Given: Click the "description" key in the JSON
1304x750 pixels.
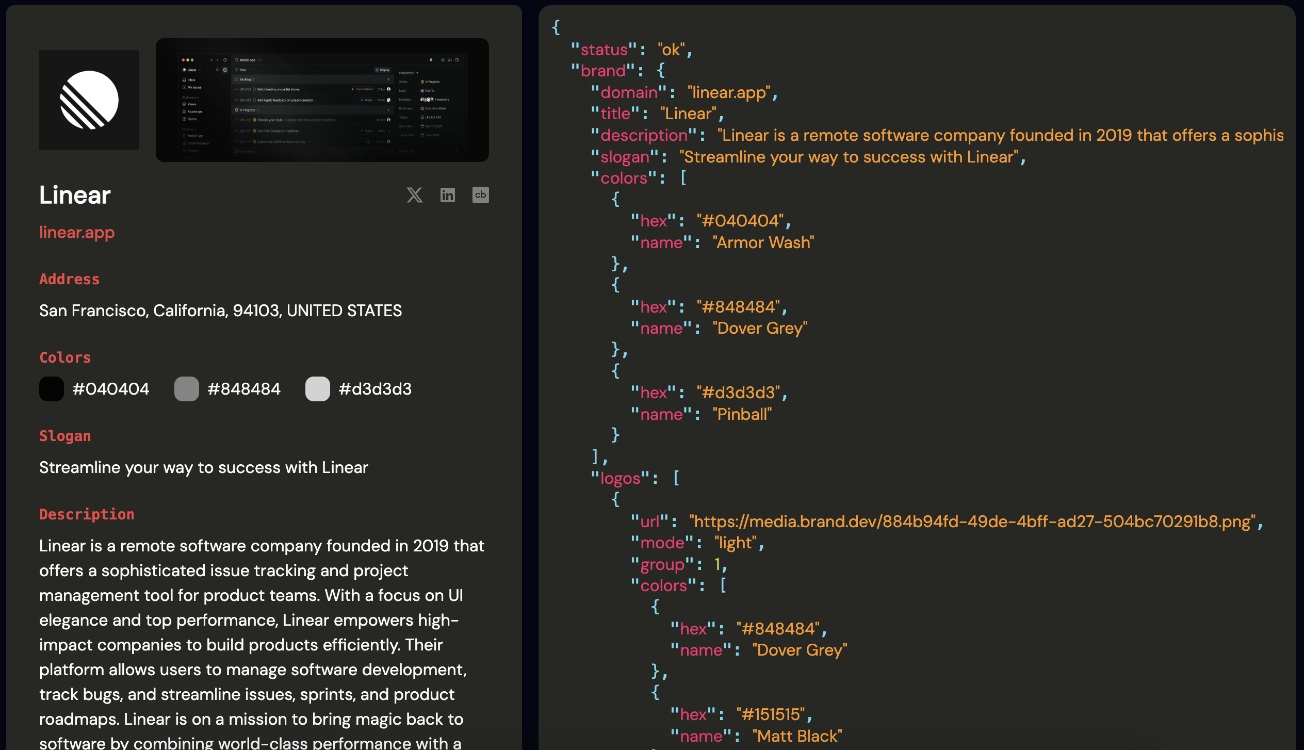Looking at the screenshot, I should coord(644,135).
